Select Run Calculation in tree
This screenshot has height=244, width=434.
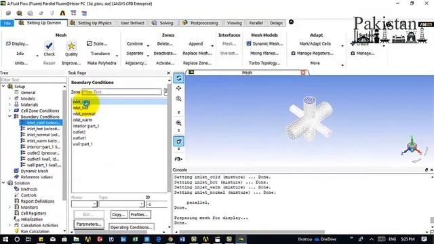click(35, 231)
